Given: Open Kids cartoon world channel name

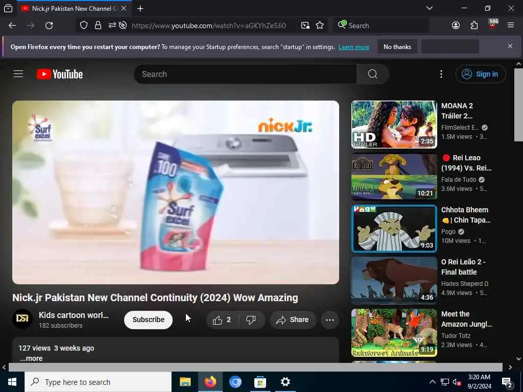Looking at the screenshot, I should [x=74, y=315].
